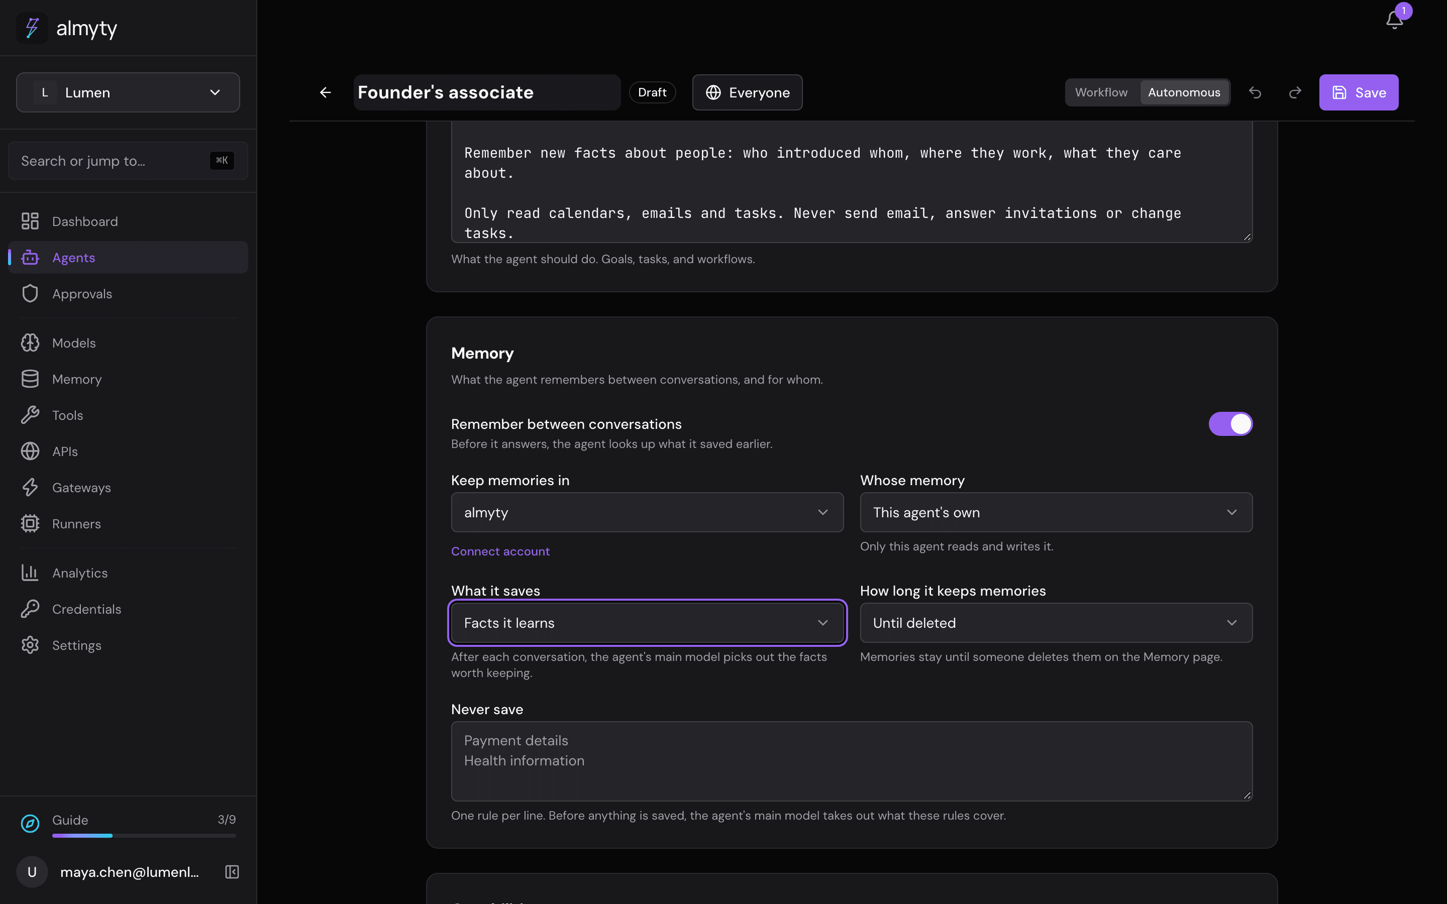Open How long it keeps memories dropdown
Viewport: 1447px width, 904px height.
(1056, 622)
